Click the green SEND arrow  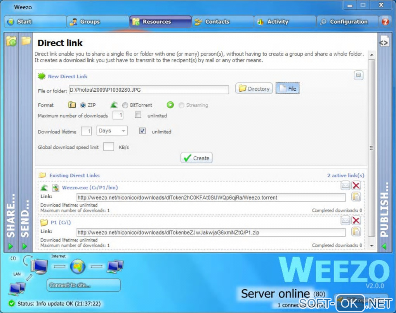tap(24, 246)
